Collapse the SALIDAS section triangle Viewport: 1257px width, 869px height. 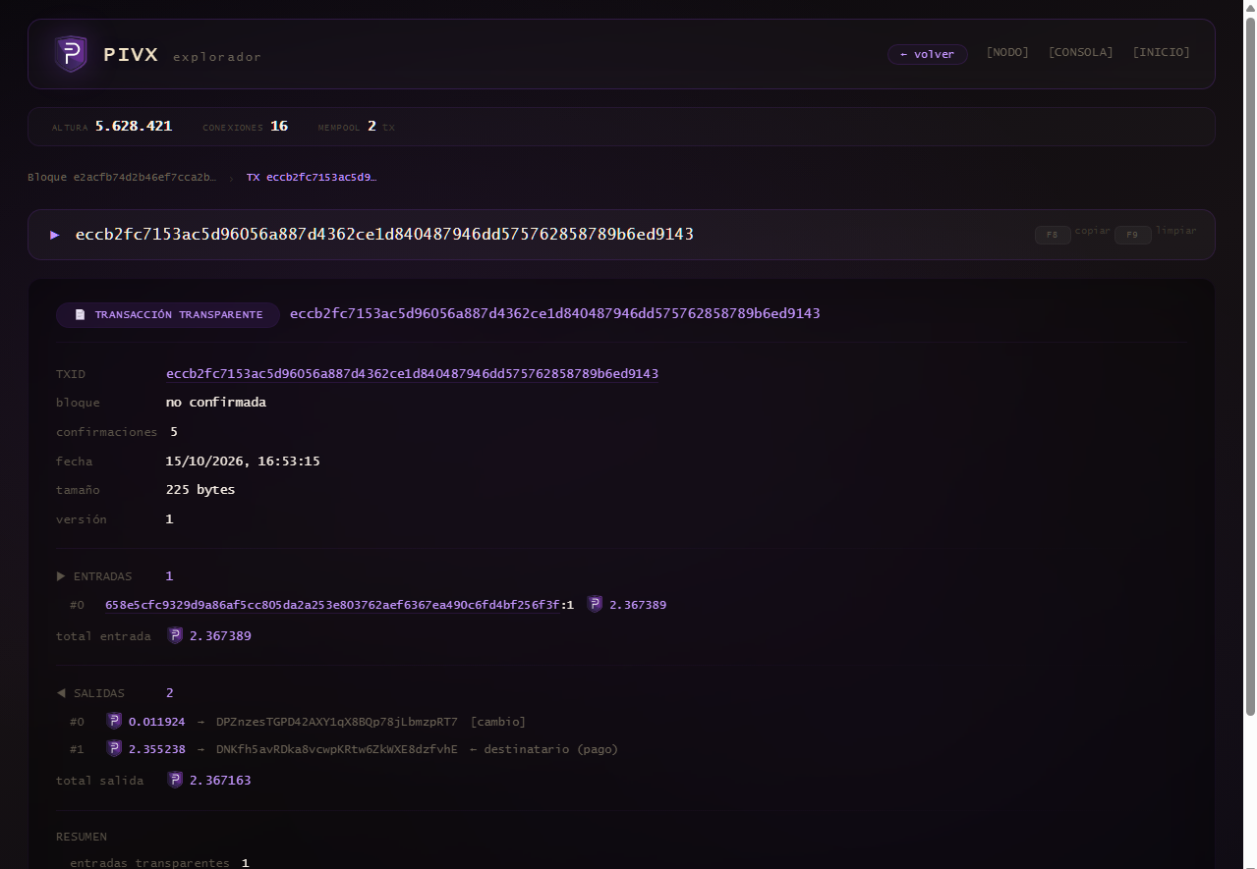pos(61,693)
